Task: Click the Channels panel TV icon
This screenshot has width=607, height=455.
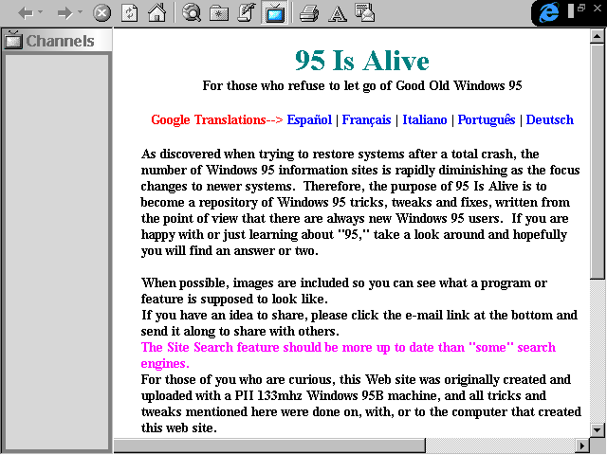Action: pyautogui.click(x=13, y=40)
